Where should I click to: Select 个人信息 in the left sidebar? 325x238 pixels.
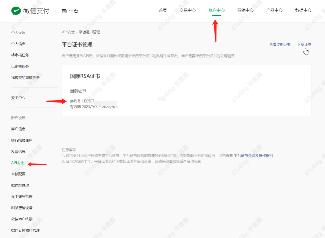pos(18,44)
